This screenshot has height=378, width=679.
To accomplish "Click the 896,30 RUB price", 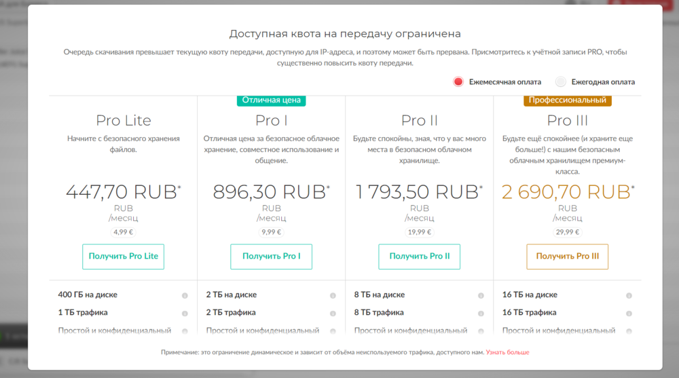I will [271, 192].
